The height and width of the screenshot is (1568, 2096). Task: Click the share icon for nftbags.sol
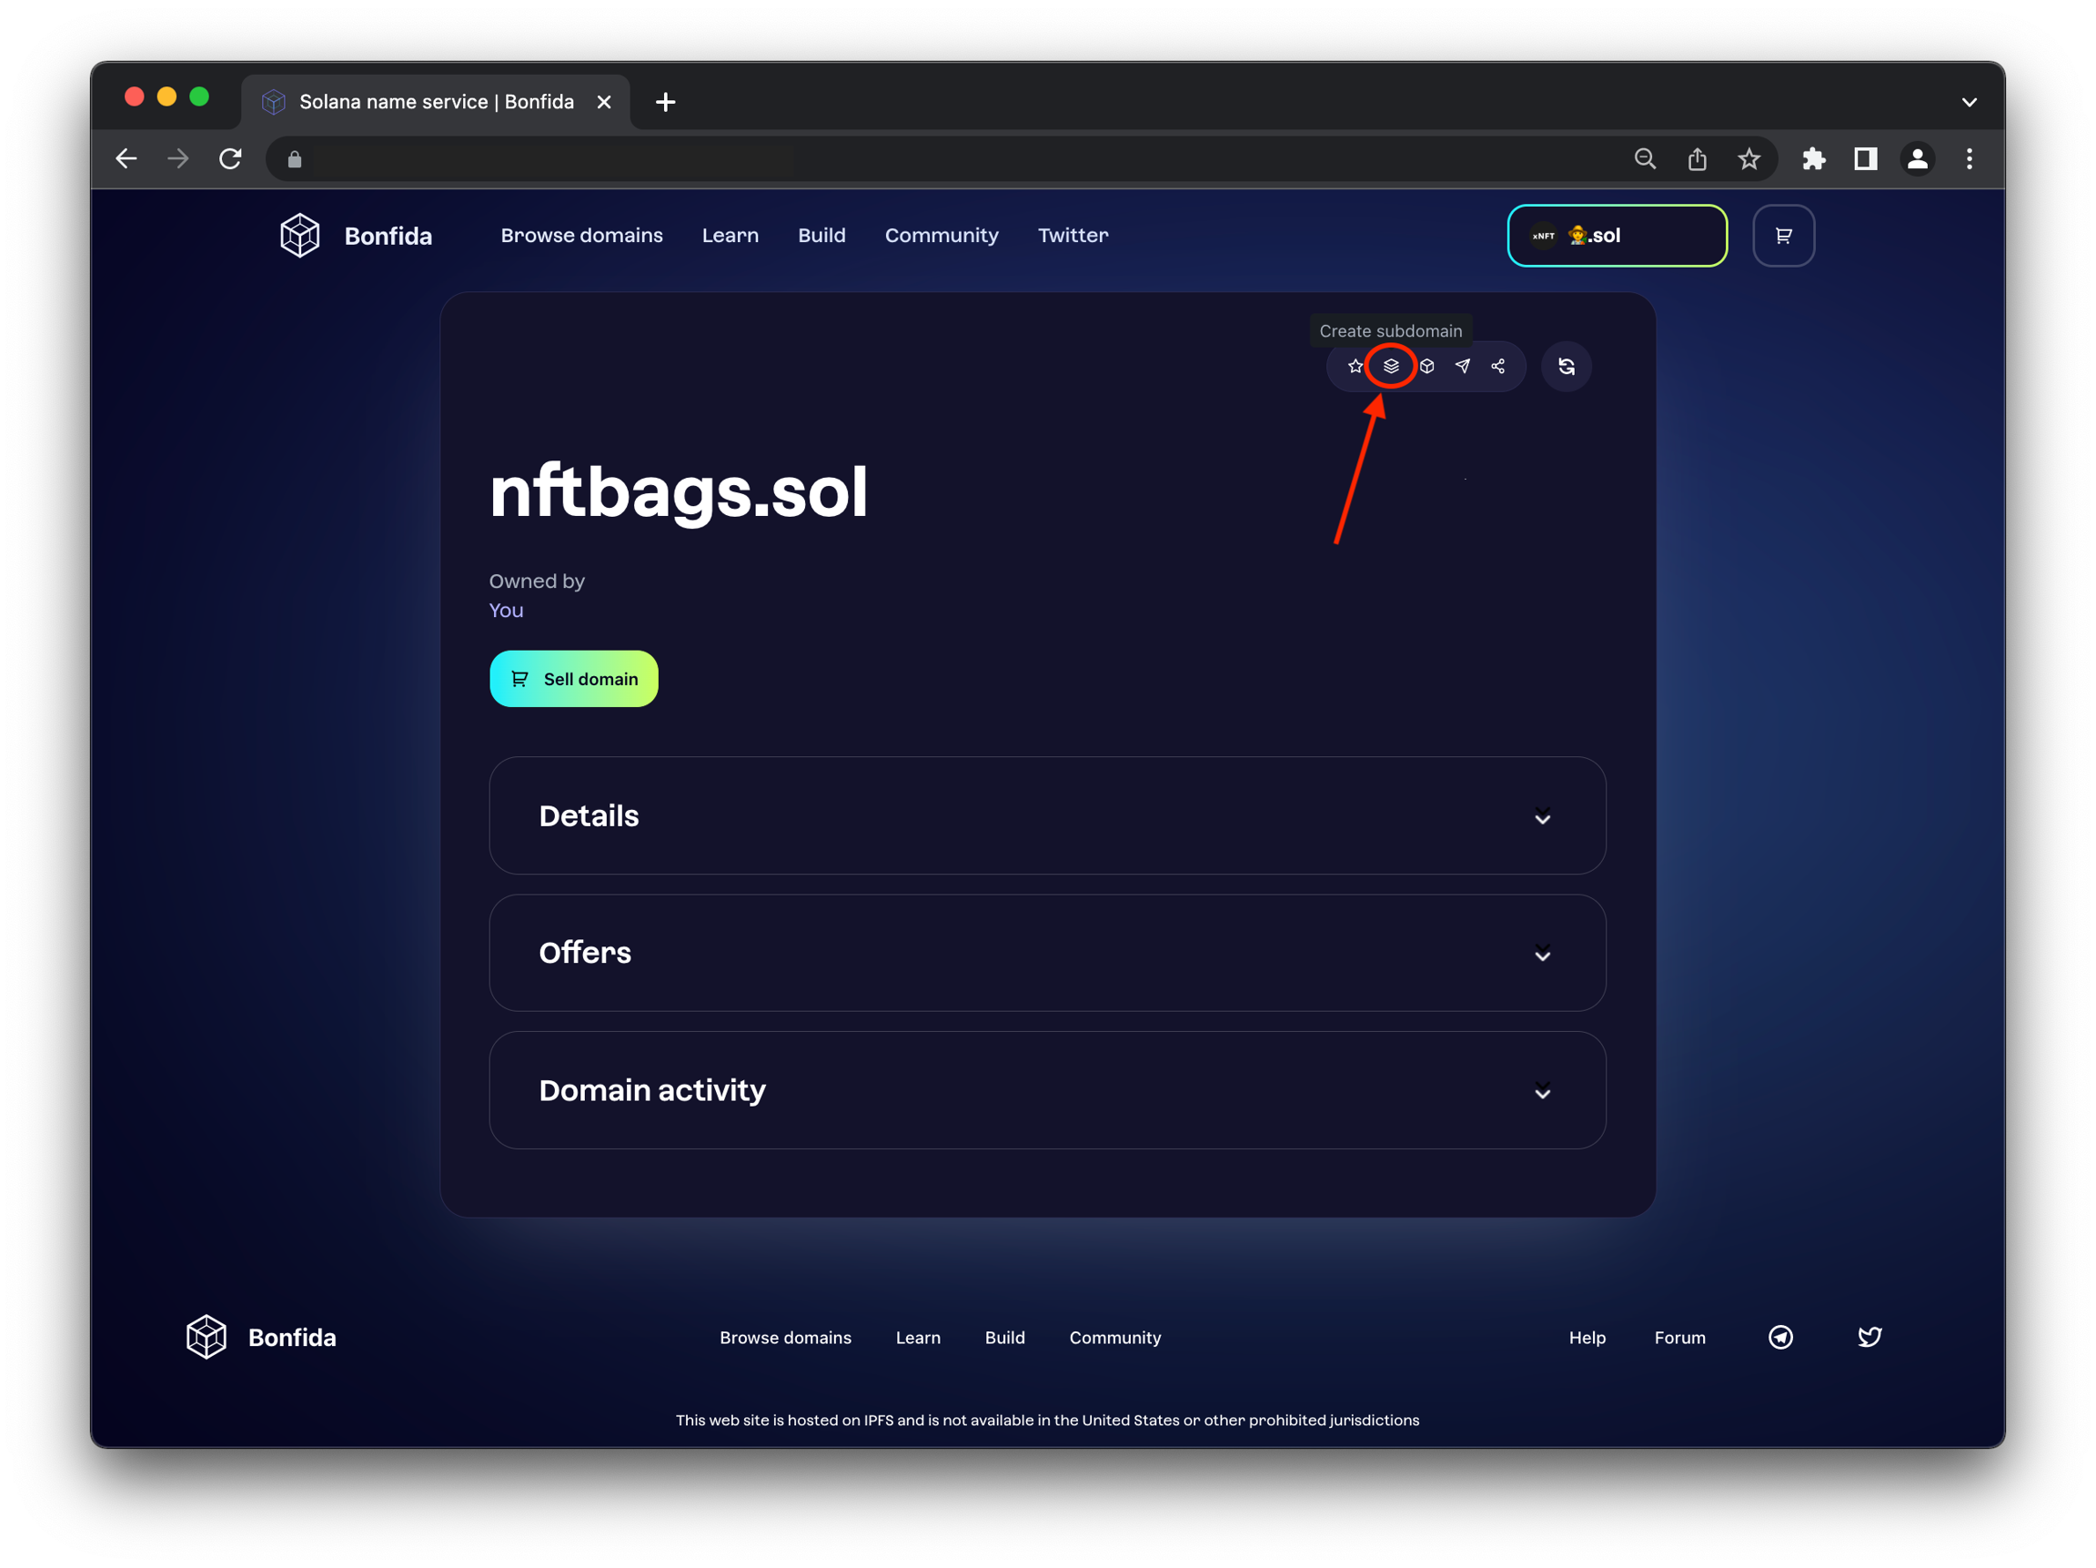coord(1498,366)
